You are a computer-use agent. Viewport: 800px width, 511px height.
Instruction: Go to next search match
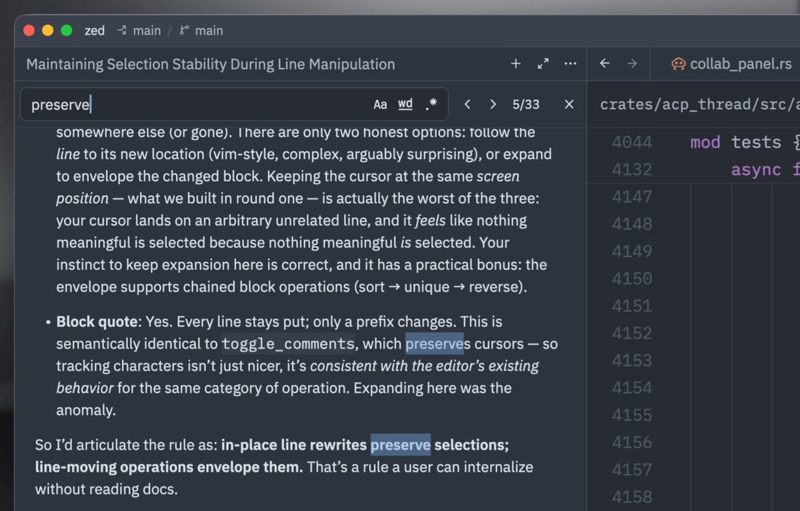pyautogui.click(x=493, y=104)
